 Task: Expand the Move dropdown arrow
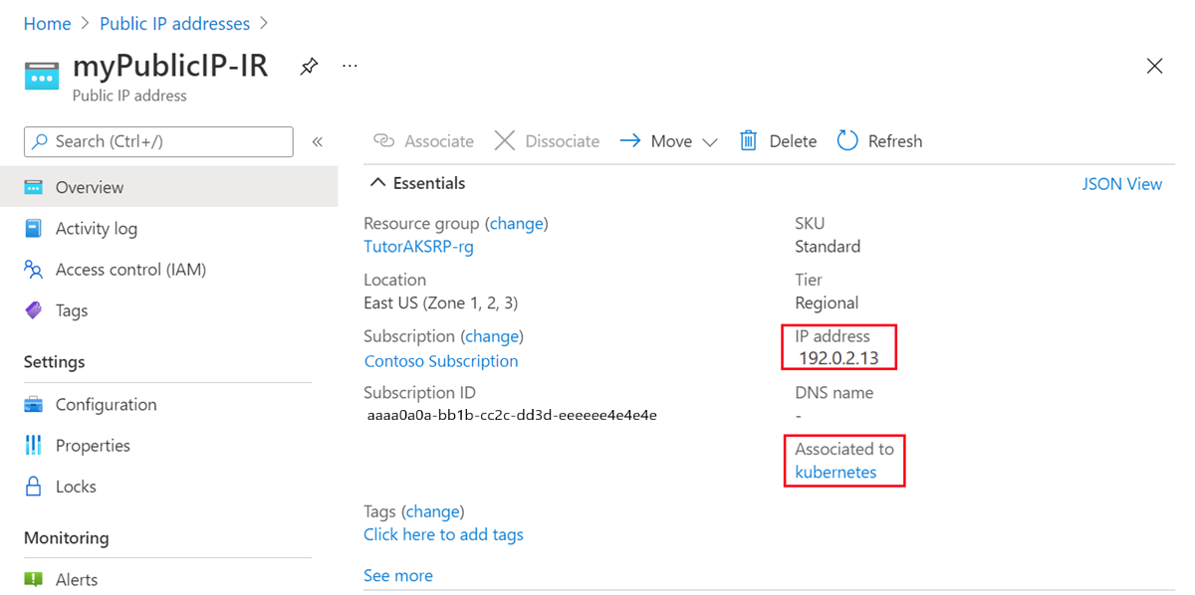tap(709, 142)
